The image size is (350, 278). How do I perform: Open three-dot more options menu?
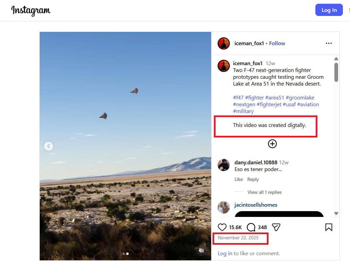pos(329,43)
